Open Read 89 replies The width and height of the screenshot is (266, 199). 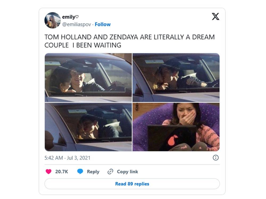[x=132, y=184]
